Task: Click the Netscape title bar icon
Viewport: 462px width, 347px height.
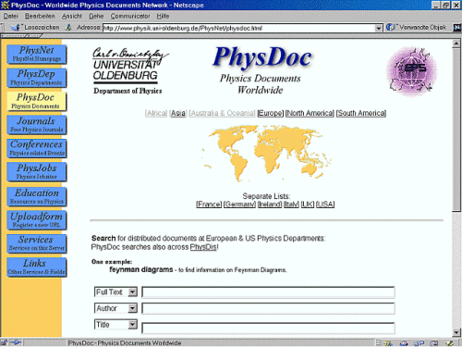Action: 5,5
